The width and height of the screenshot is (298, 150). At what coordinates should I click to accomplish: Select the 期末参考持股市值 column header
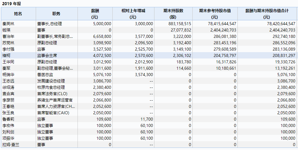(x=215, y=14)
